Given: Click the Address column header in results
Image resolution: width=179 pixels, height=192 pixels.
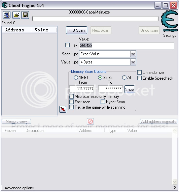Looking at the screenshot, I should [16, 30].
